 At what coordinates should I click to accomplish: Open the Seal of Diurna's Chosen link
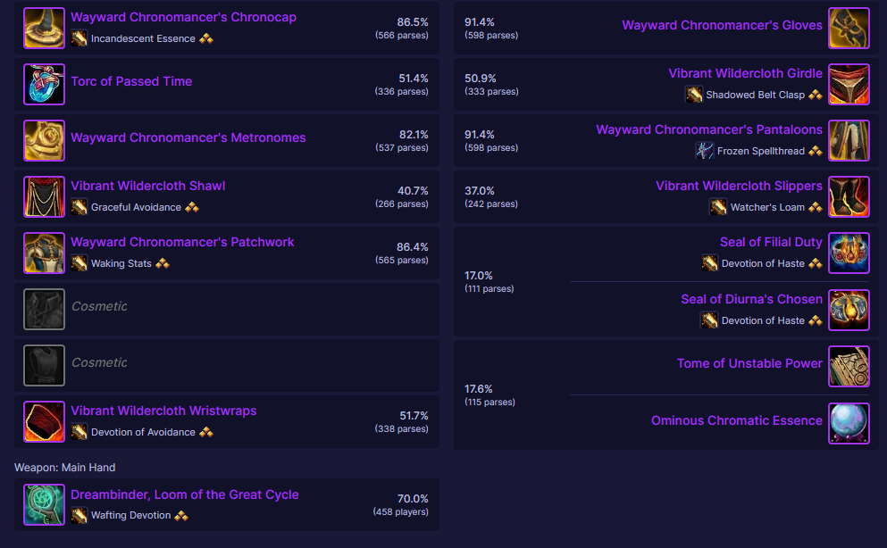pyautogui.click(x=751, y=299)
